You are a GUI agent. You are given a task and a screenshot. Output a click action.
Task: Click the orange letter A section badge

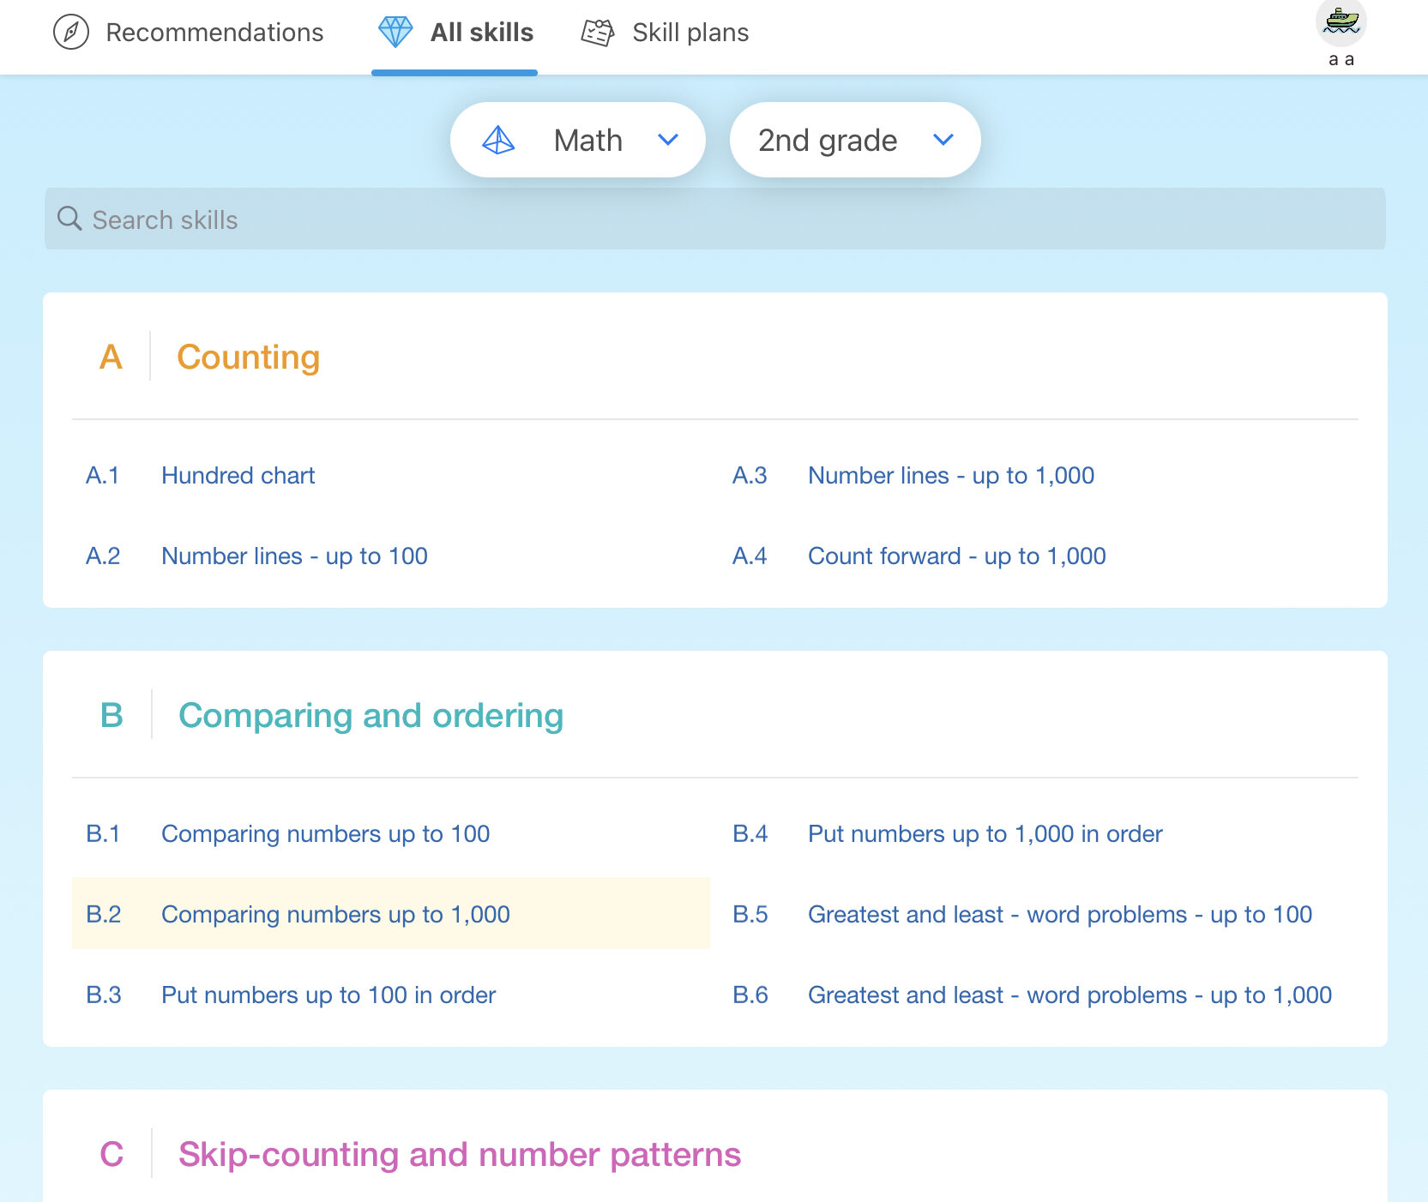(x=111, y=358)
